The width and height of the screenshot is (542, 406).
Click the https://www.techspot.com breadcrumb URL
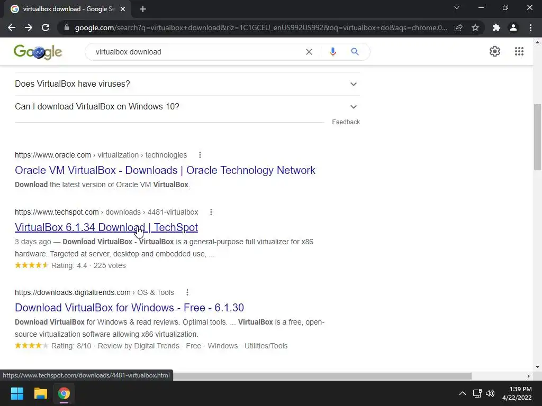(x=57, y=212)
